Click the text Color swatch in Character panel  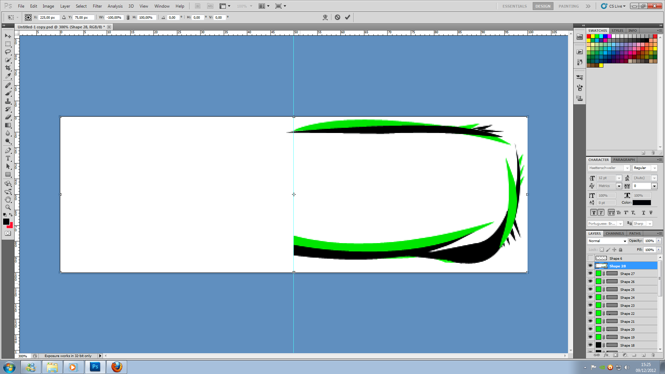click(641, 203)
